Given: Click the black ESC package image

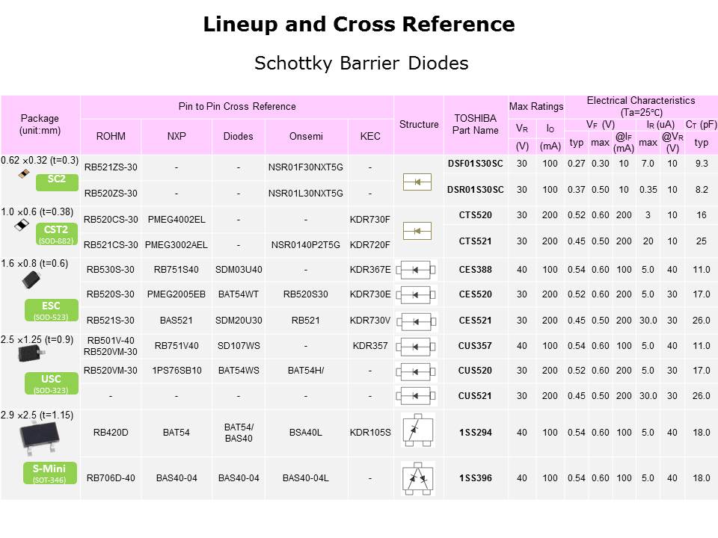Looking at the screenshot, I should pyautogui.click(x=31, y=281).
